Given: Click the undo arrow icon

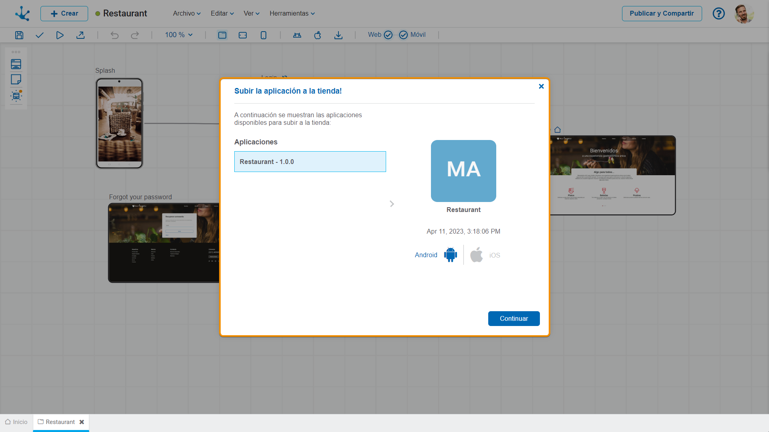Looking at the screenshot, I should click(x=115, y=35).
